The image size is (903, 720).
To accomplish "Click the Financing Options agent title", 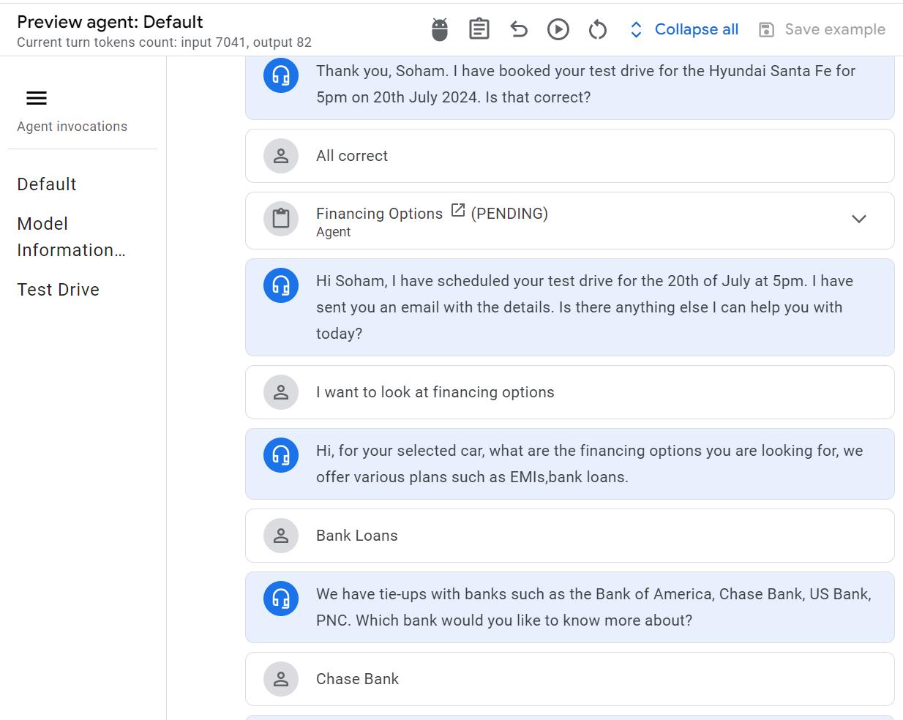I will pyautogui.click(x=379, y=214).
